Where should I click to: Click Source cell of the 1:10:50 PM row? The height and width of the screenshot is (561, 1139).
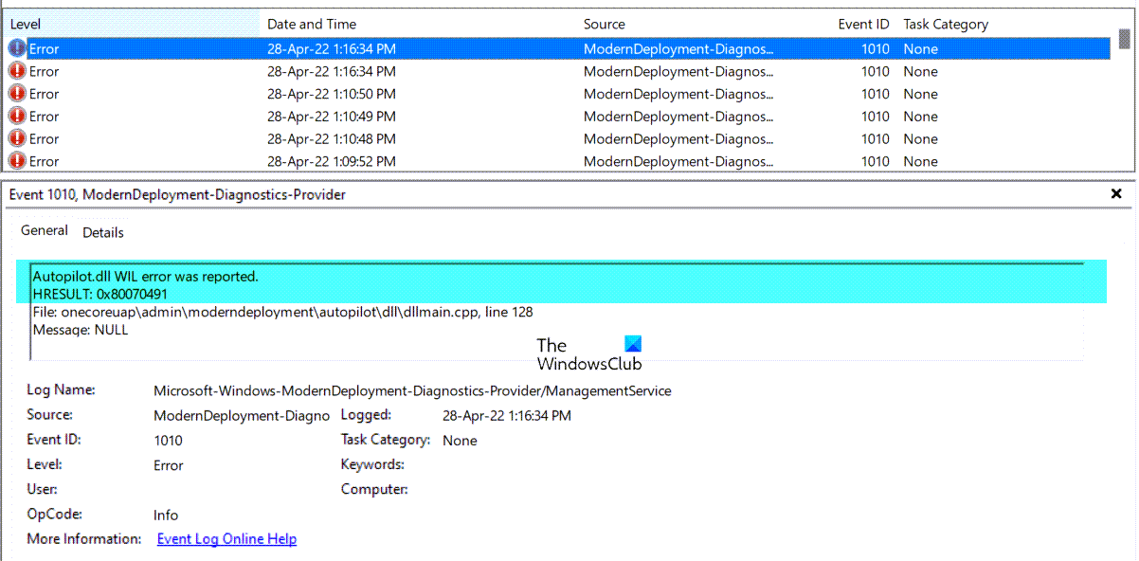(678, 94)
